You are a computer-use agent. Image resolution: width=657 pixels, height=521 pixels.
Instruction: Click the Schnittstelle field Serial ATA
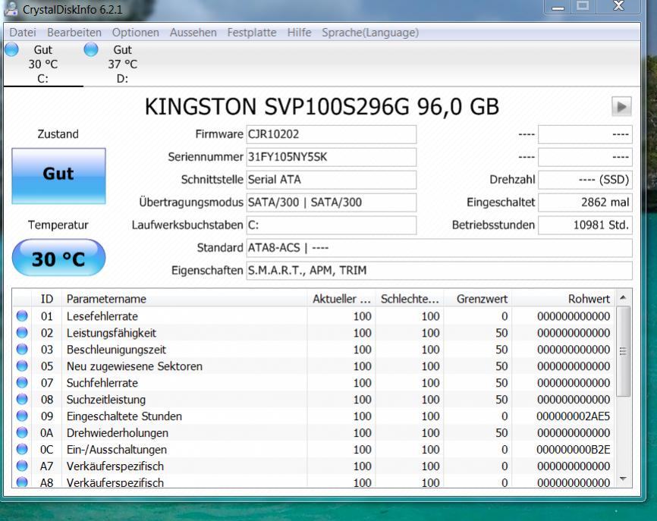coord(331,180)
